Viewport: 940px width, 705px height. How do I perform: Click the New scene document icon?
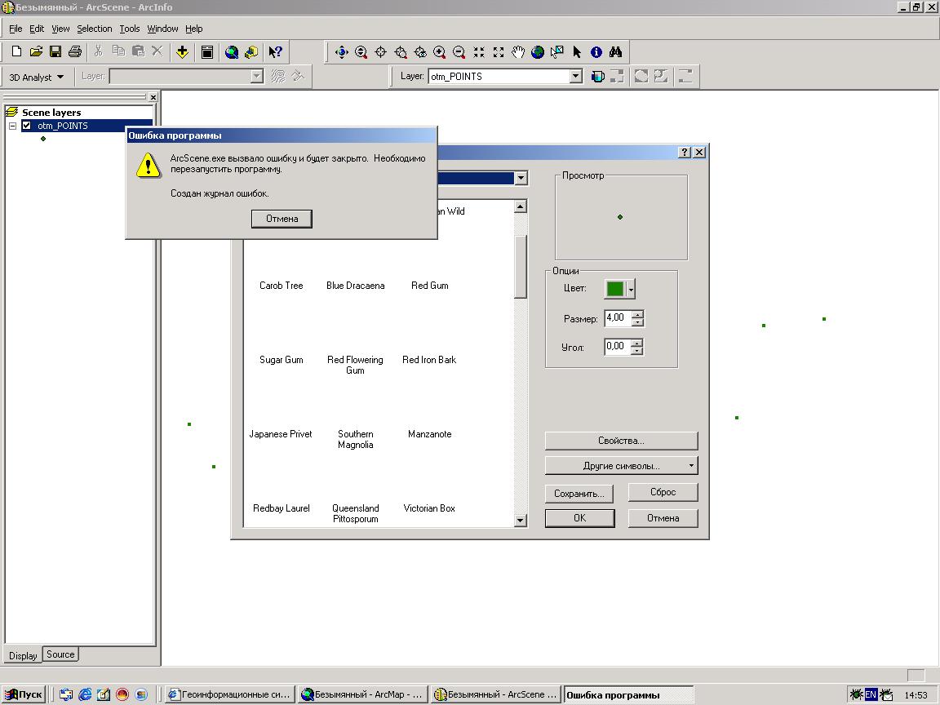17,52
